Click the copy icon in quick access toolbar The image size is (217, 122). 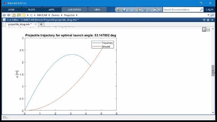(x=134, y=9)
